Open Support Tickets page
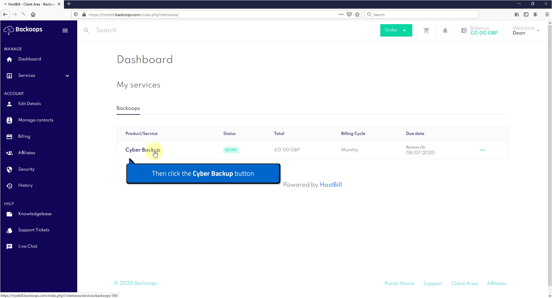 point(34,230)
